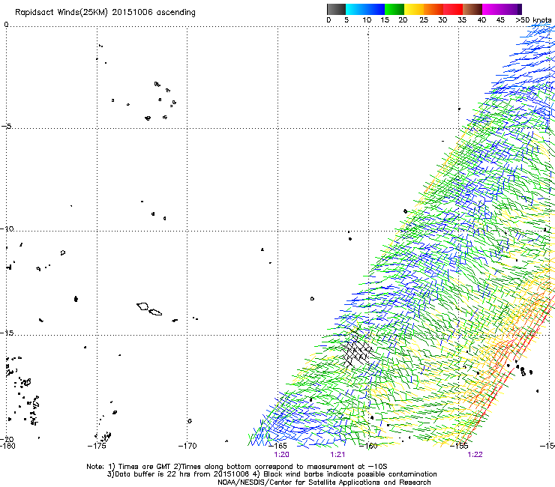Click the magenta 40-45 knots legend segment
The height and width of the screenshot is (487, 555).
(492, 9)
